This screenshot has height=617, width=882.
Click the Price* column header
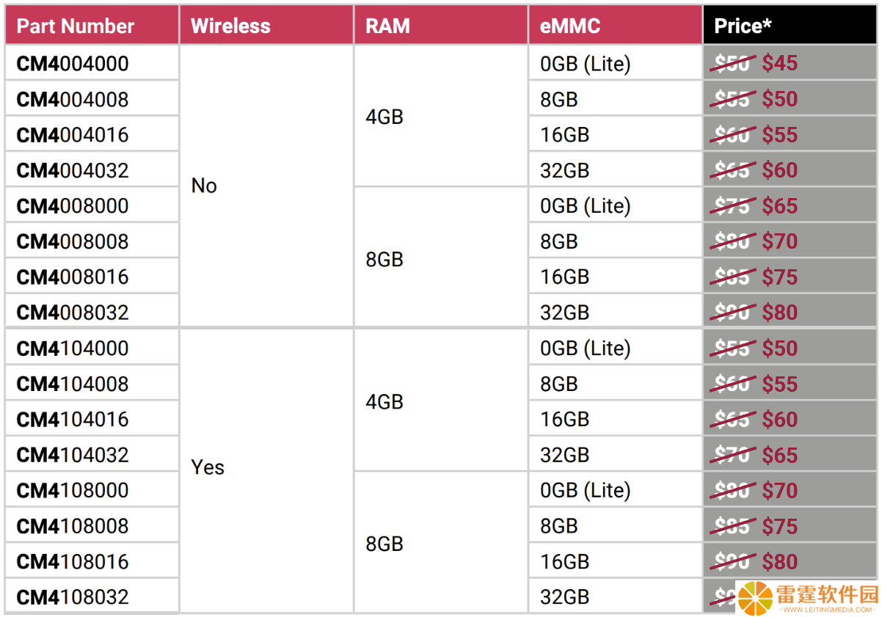(790, 26)
